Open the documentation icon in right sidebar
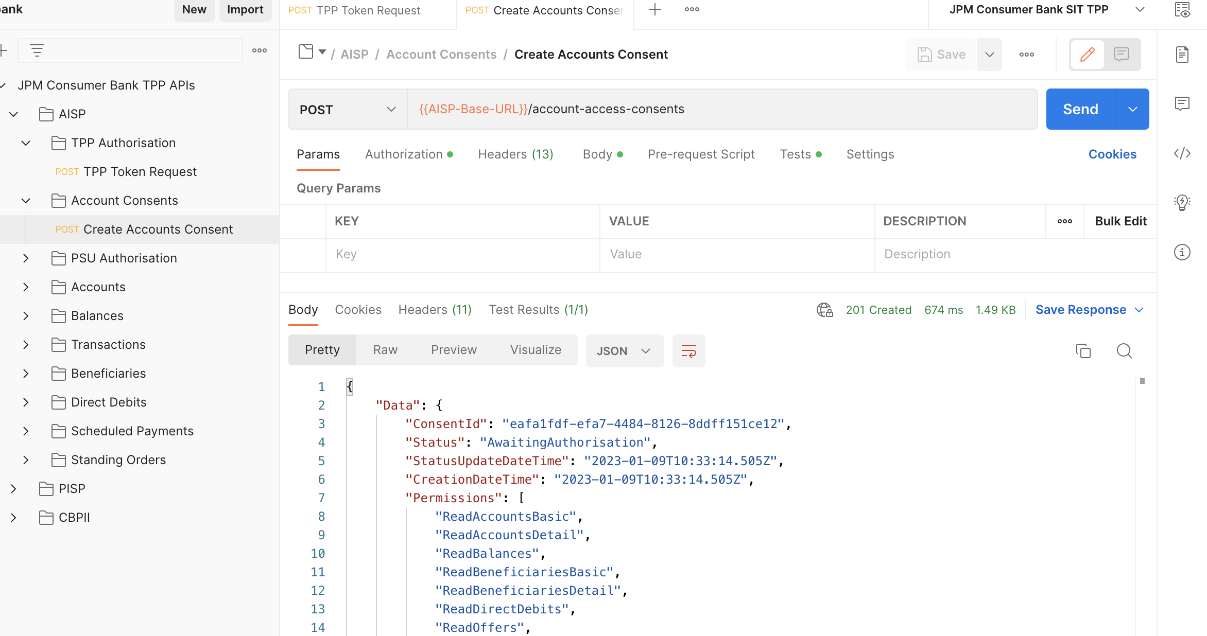1207x636 pixels. pos(1182,54)
